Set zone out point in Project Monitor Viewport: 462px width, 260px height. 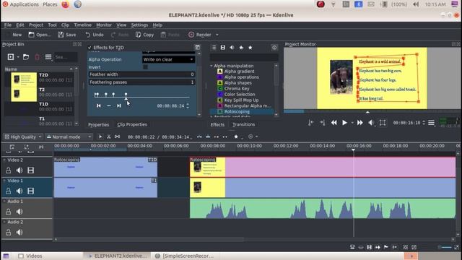323,123
